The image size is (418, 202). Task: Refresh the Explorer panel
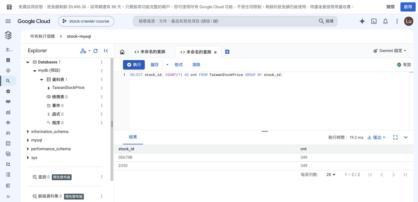(x=95, y=51)
